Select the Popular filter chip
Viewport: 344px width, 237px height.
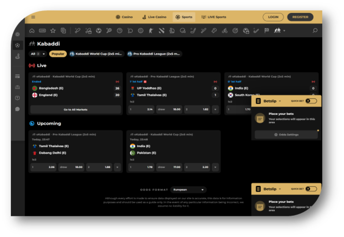click(58, 54)
